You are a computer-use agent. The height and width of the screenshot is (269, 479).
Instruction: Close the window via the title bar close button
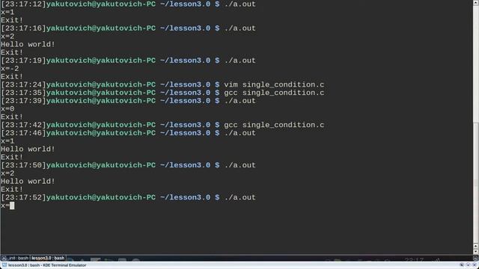point(475,265)
